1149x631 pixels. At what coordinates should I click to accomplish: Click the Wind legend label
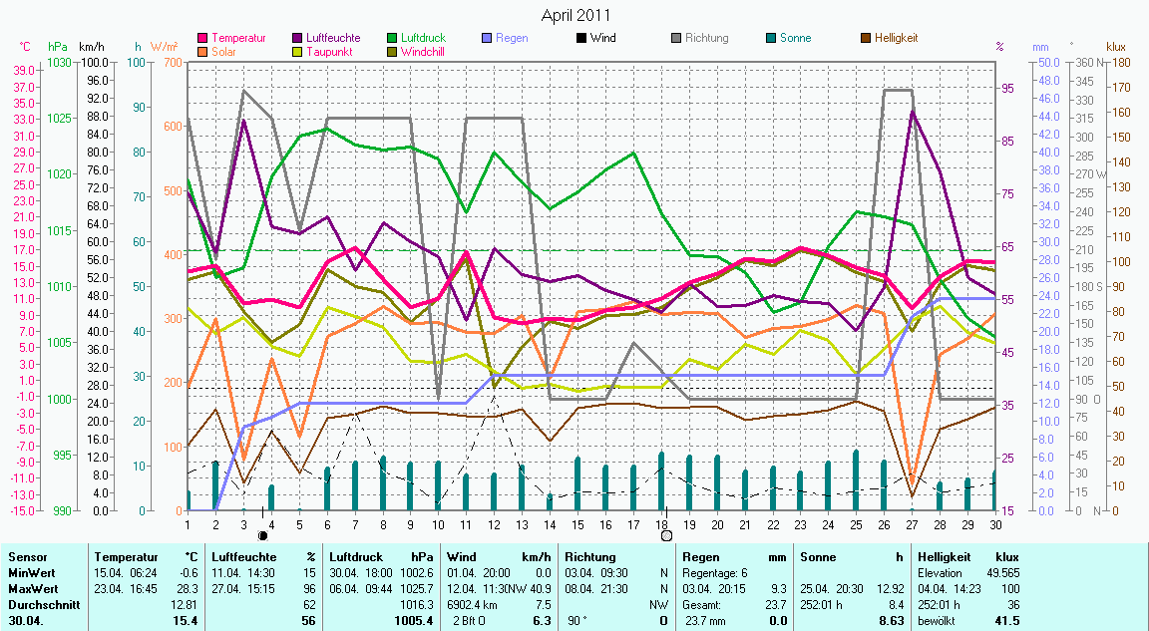point(602,38)
